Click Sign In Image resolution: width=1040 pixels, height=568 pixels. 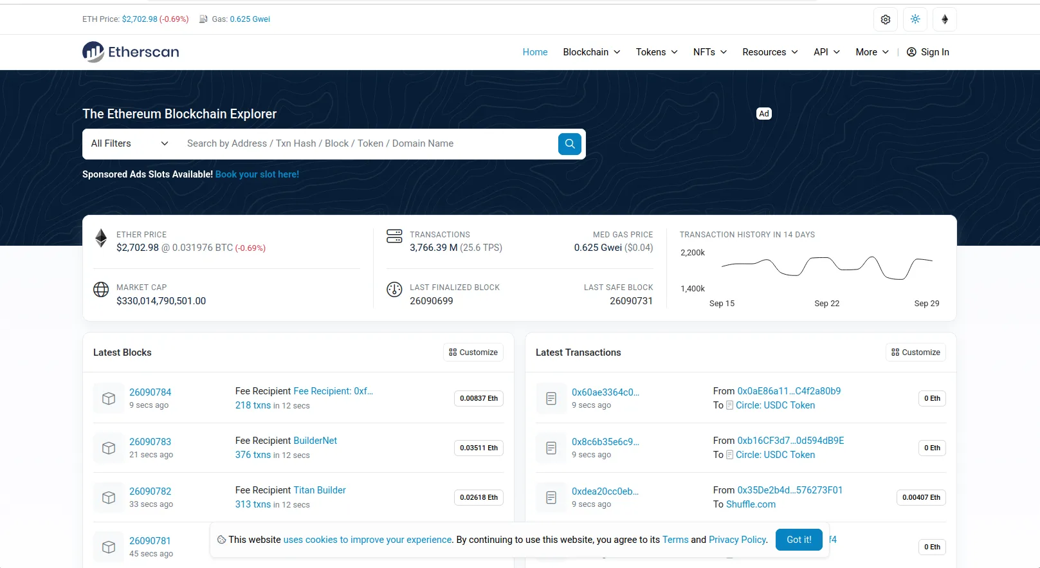[927, 52]
